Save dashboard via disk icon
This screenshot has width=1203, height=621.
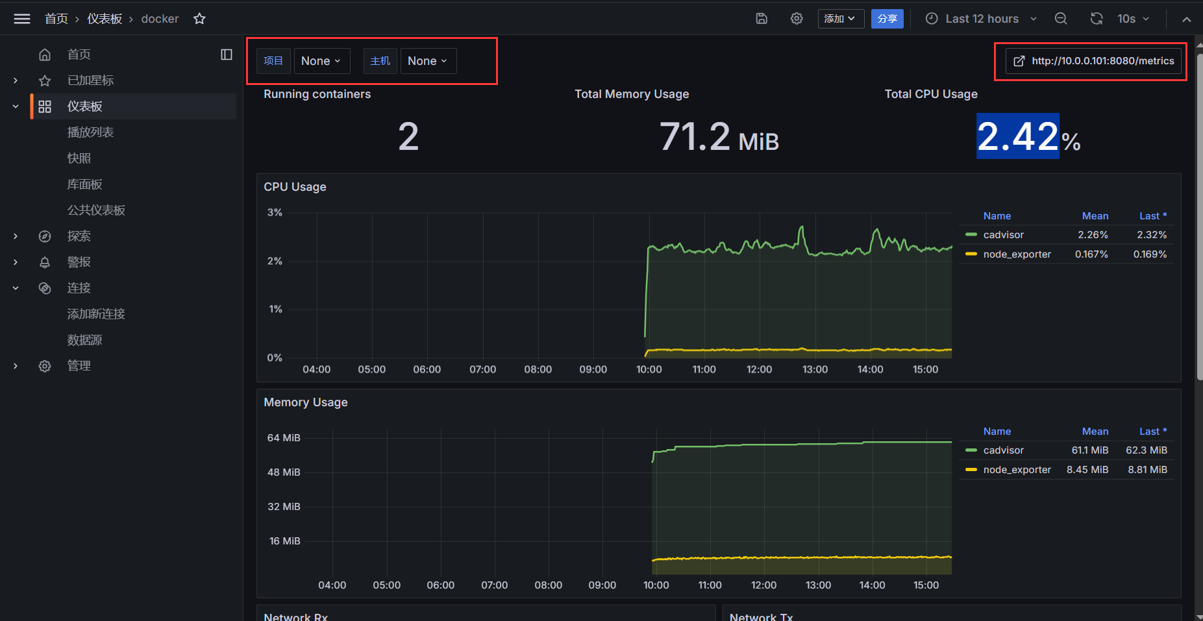click(762, 19)
